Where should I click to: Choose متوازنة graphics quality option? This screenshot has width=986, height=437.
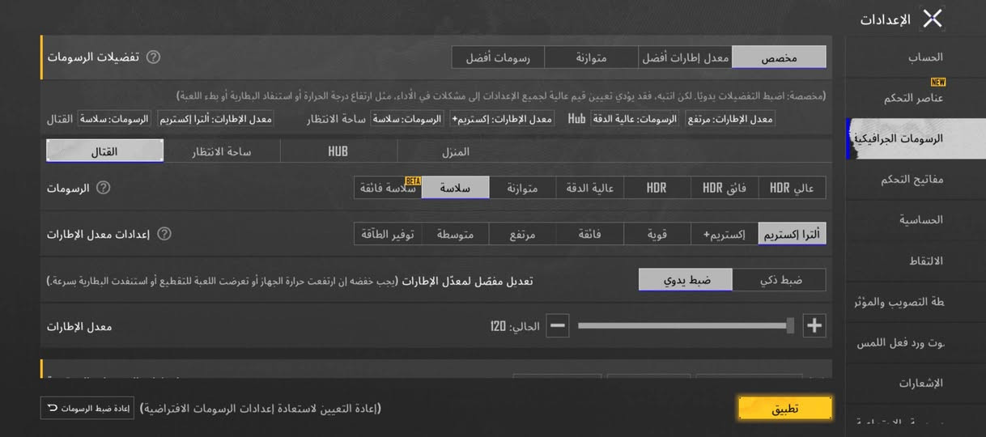[x=522, y=188]
